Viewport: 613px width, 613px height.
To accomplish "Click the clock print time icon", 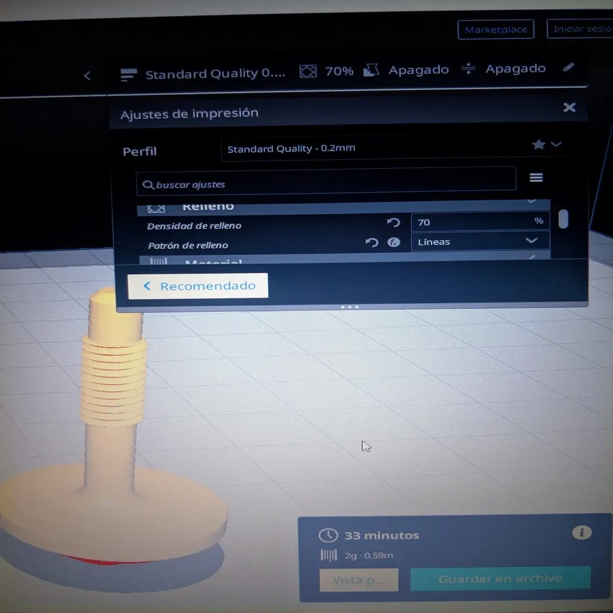I will (x=328, y=535).
